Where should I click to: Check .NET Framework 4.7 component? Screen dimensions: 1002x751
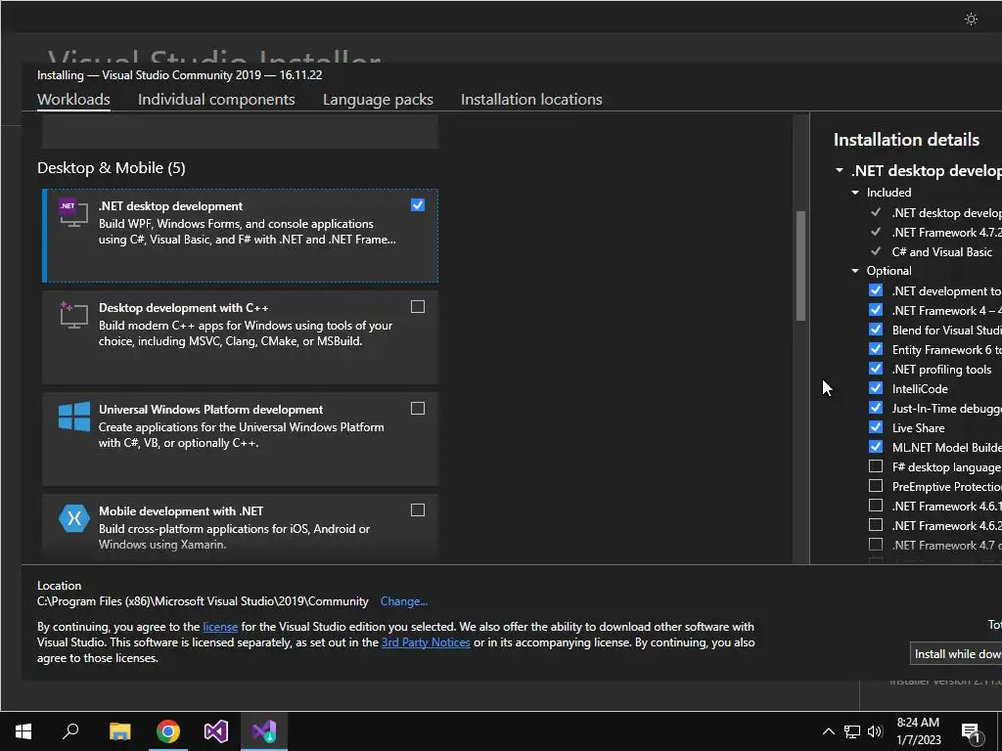[x=876, y=545]
